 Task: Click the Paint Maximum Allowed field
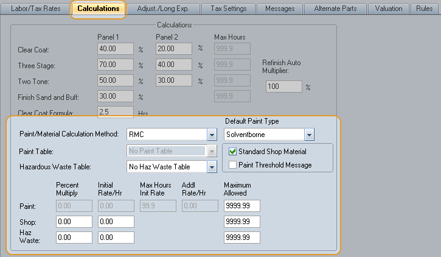point(242,206)
